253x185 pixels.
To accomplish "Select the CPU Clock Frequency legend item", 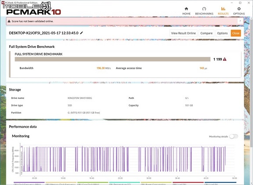I will [29, 183].
